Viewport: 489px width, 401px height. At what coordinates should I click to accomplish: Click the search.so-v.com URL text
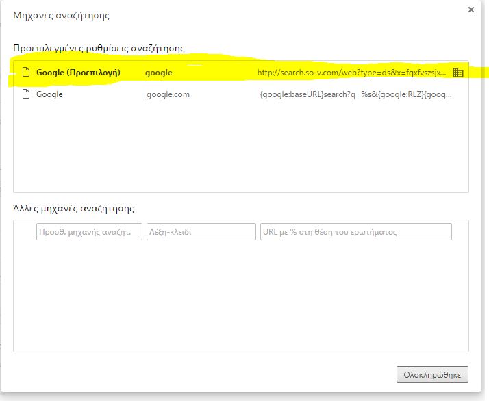(x=351, y=73)
